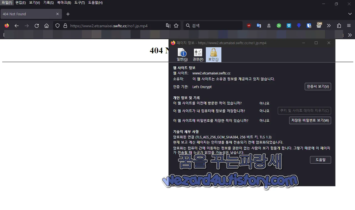Minimize the page info dialog
This screenshot has height=210, width=355.
(304, 43)
